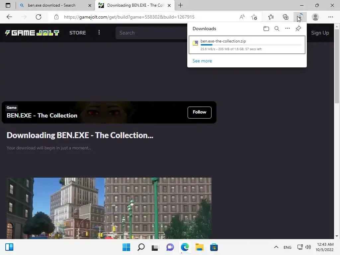Open the Collections toolbar icon

tap(286, 17)
